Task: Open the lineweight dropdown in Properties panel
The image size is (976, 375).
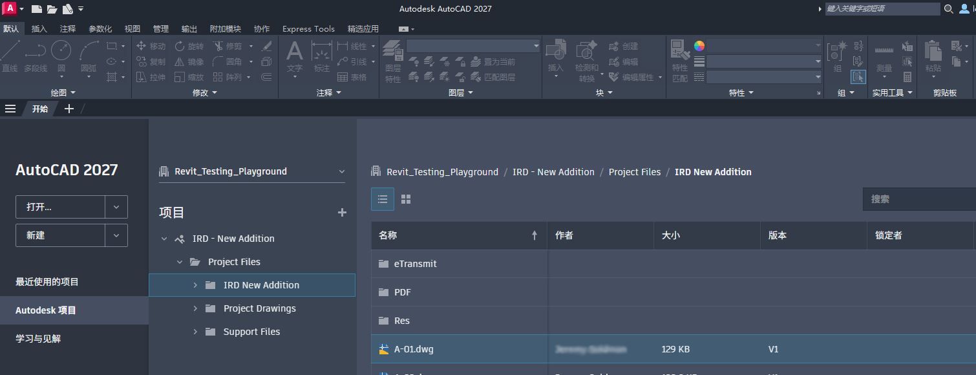Action: pyautogui.click(x=764, y=61)
